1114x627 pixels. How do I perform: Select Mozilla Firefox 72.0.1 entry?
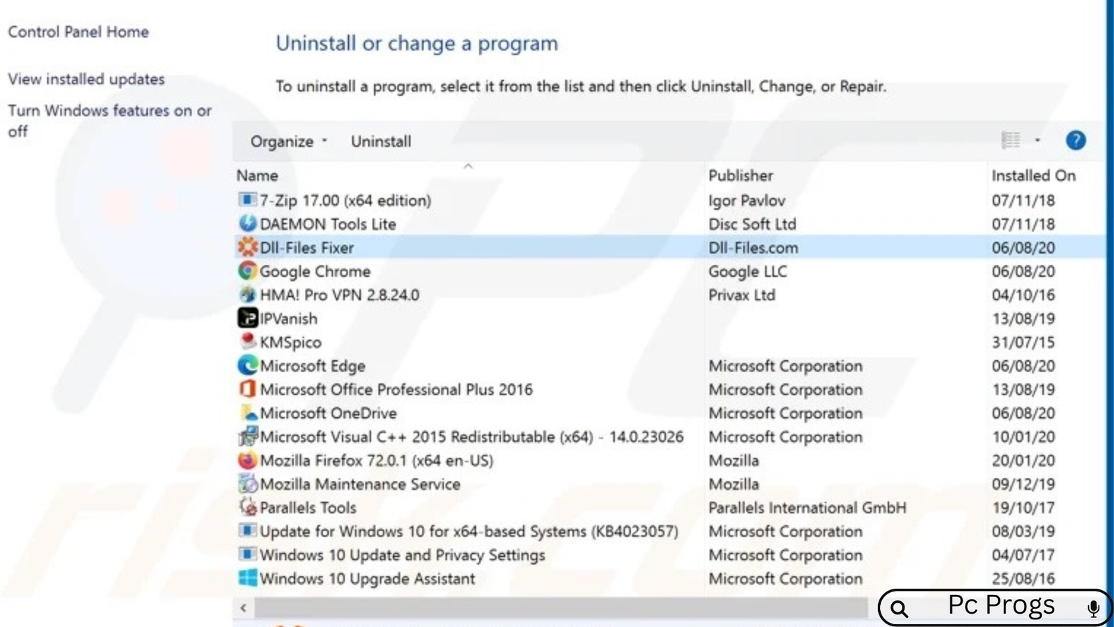(x=668, y=460)
